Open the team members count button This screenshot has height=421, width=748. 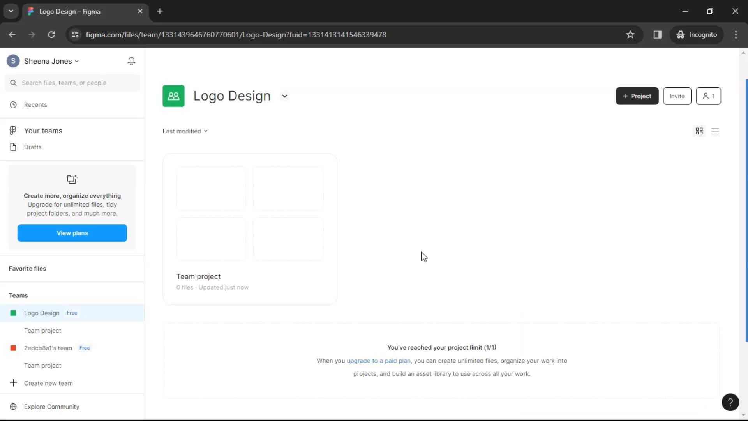(x=708, y=96)
